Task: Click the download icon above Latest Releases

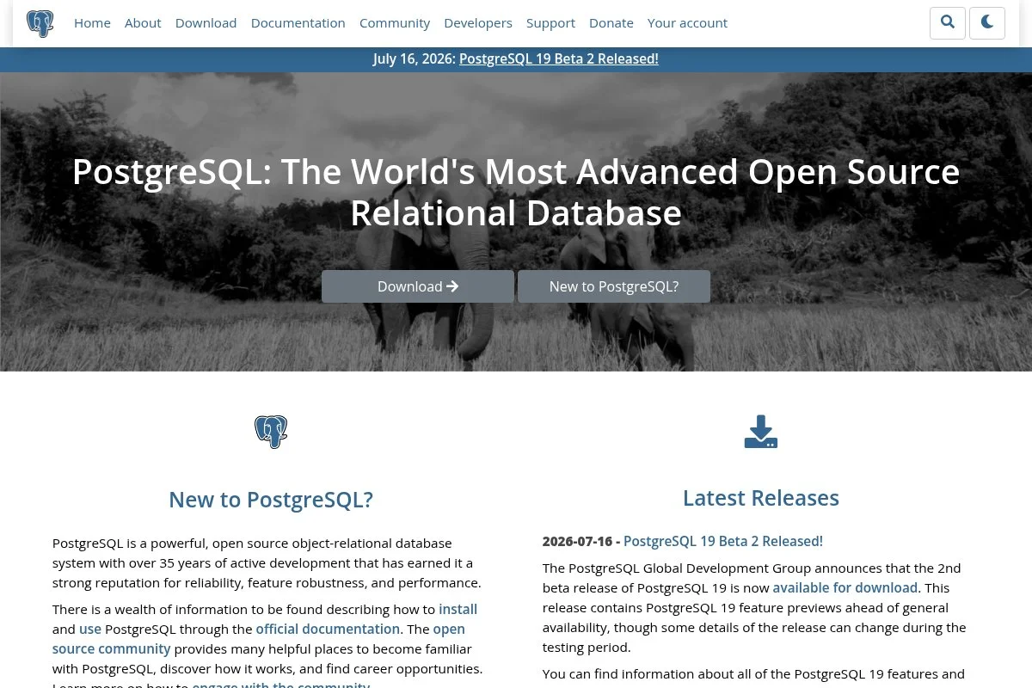Action: (x=761, y=432)
